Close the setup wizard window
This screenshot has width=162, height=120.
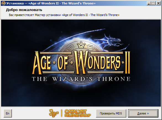pos(158,3)
